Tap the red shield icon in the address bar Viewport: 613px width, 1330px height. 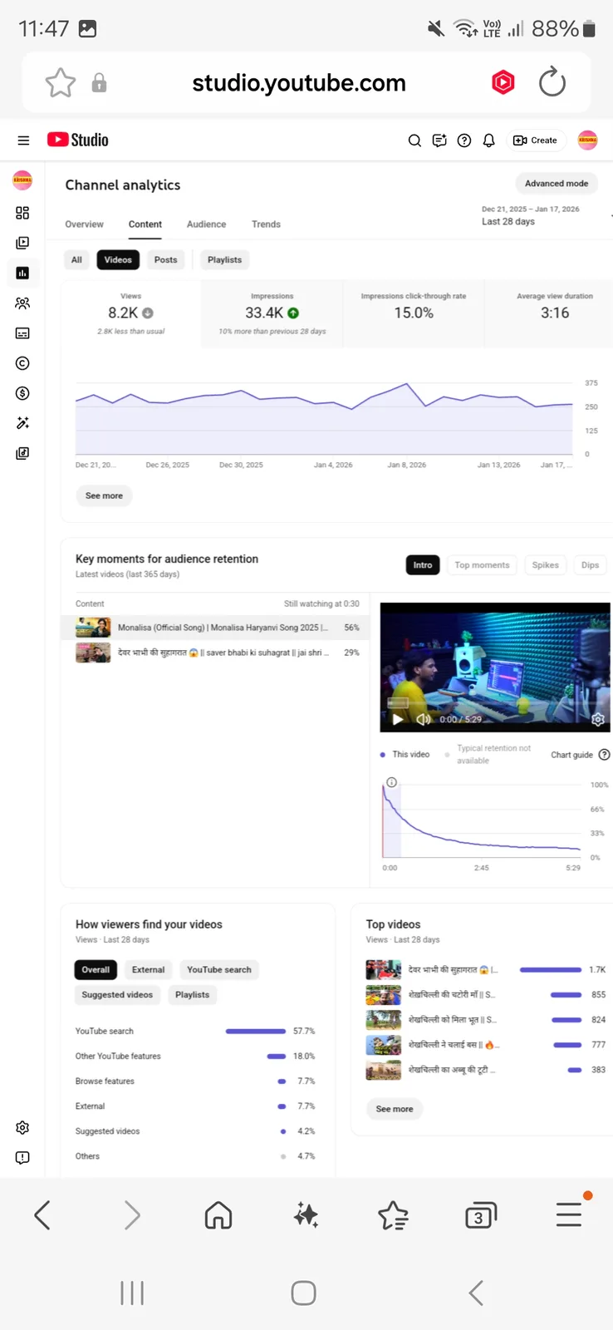503,82
